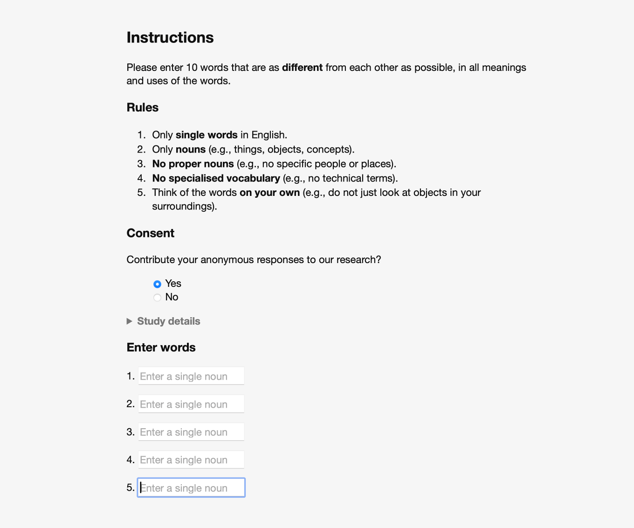The height and width of the screenshot is (528, 634).
Task: Click the "No" label text
Action: 172,297
